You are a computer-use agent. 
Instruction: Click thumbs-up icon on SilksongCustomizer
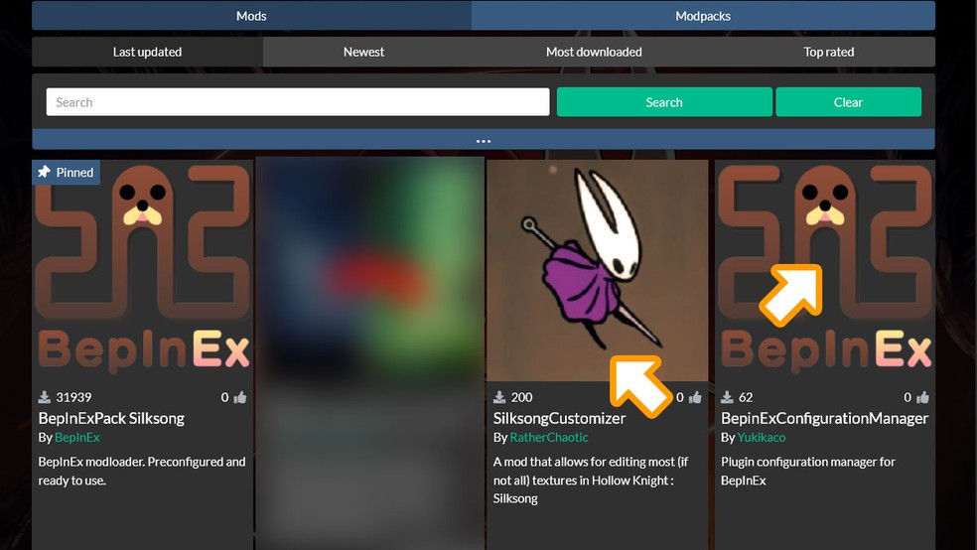(695, 397)
